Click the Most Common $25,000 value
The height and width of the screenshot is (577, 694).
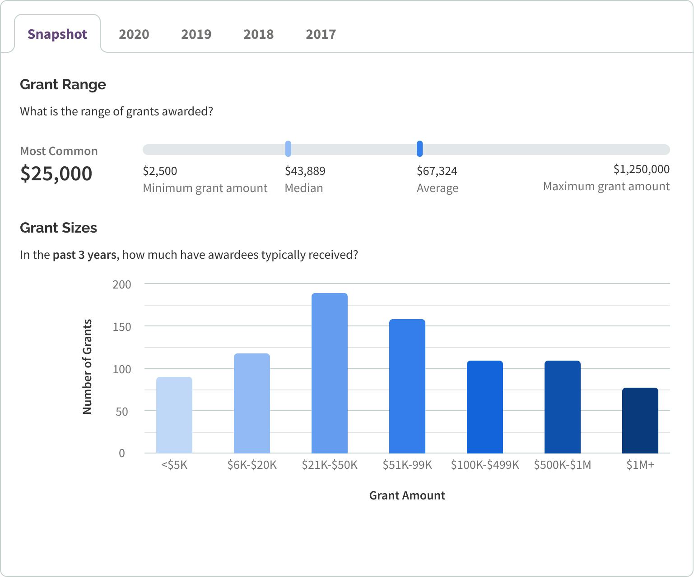(x=56, y=173)
